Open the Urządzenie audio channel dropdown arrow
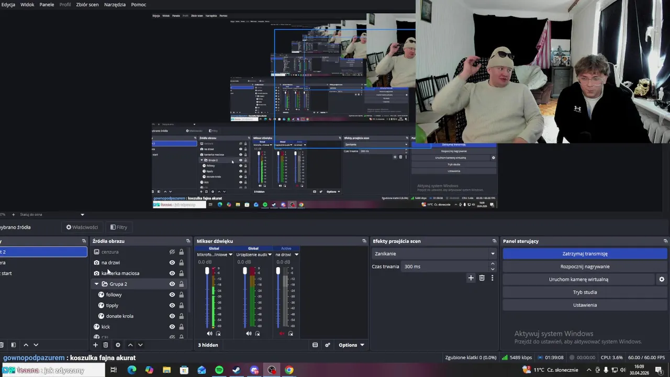 tap(270, 254)
